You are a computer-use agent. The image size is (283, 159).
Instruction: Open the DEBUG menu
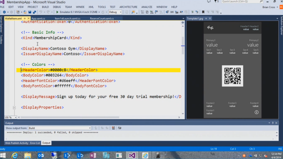57,7
